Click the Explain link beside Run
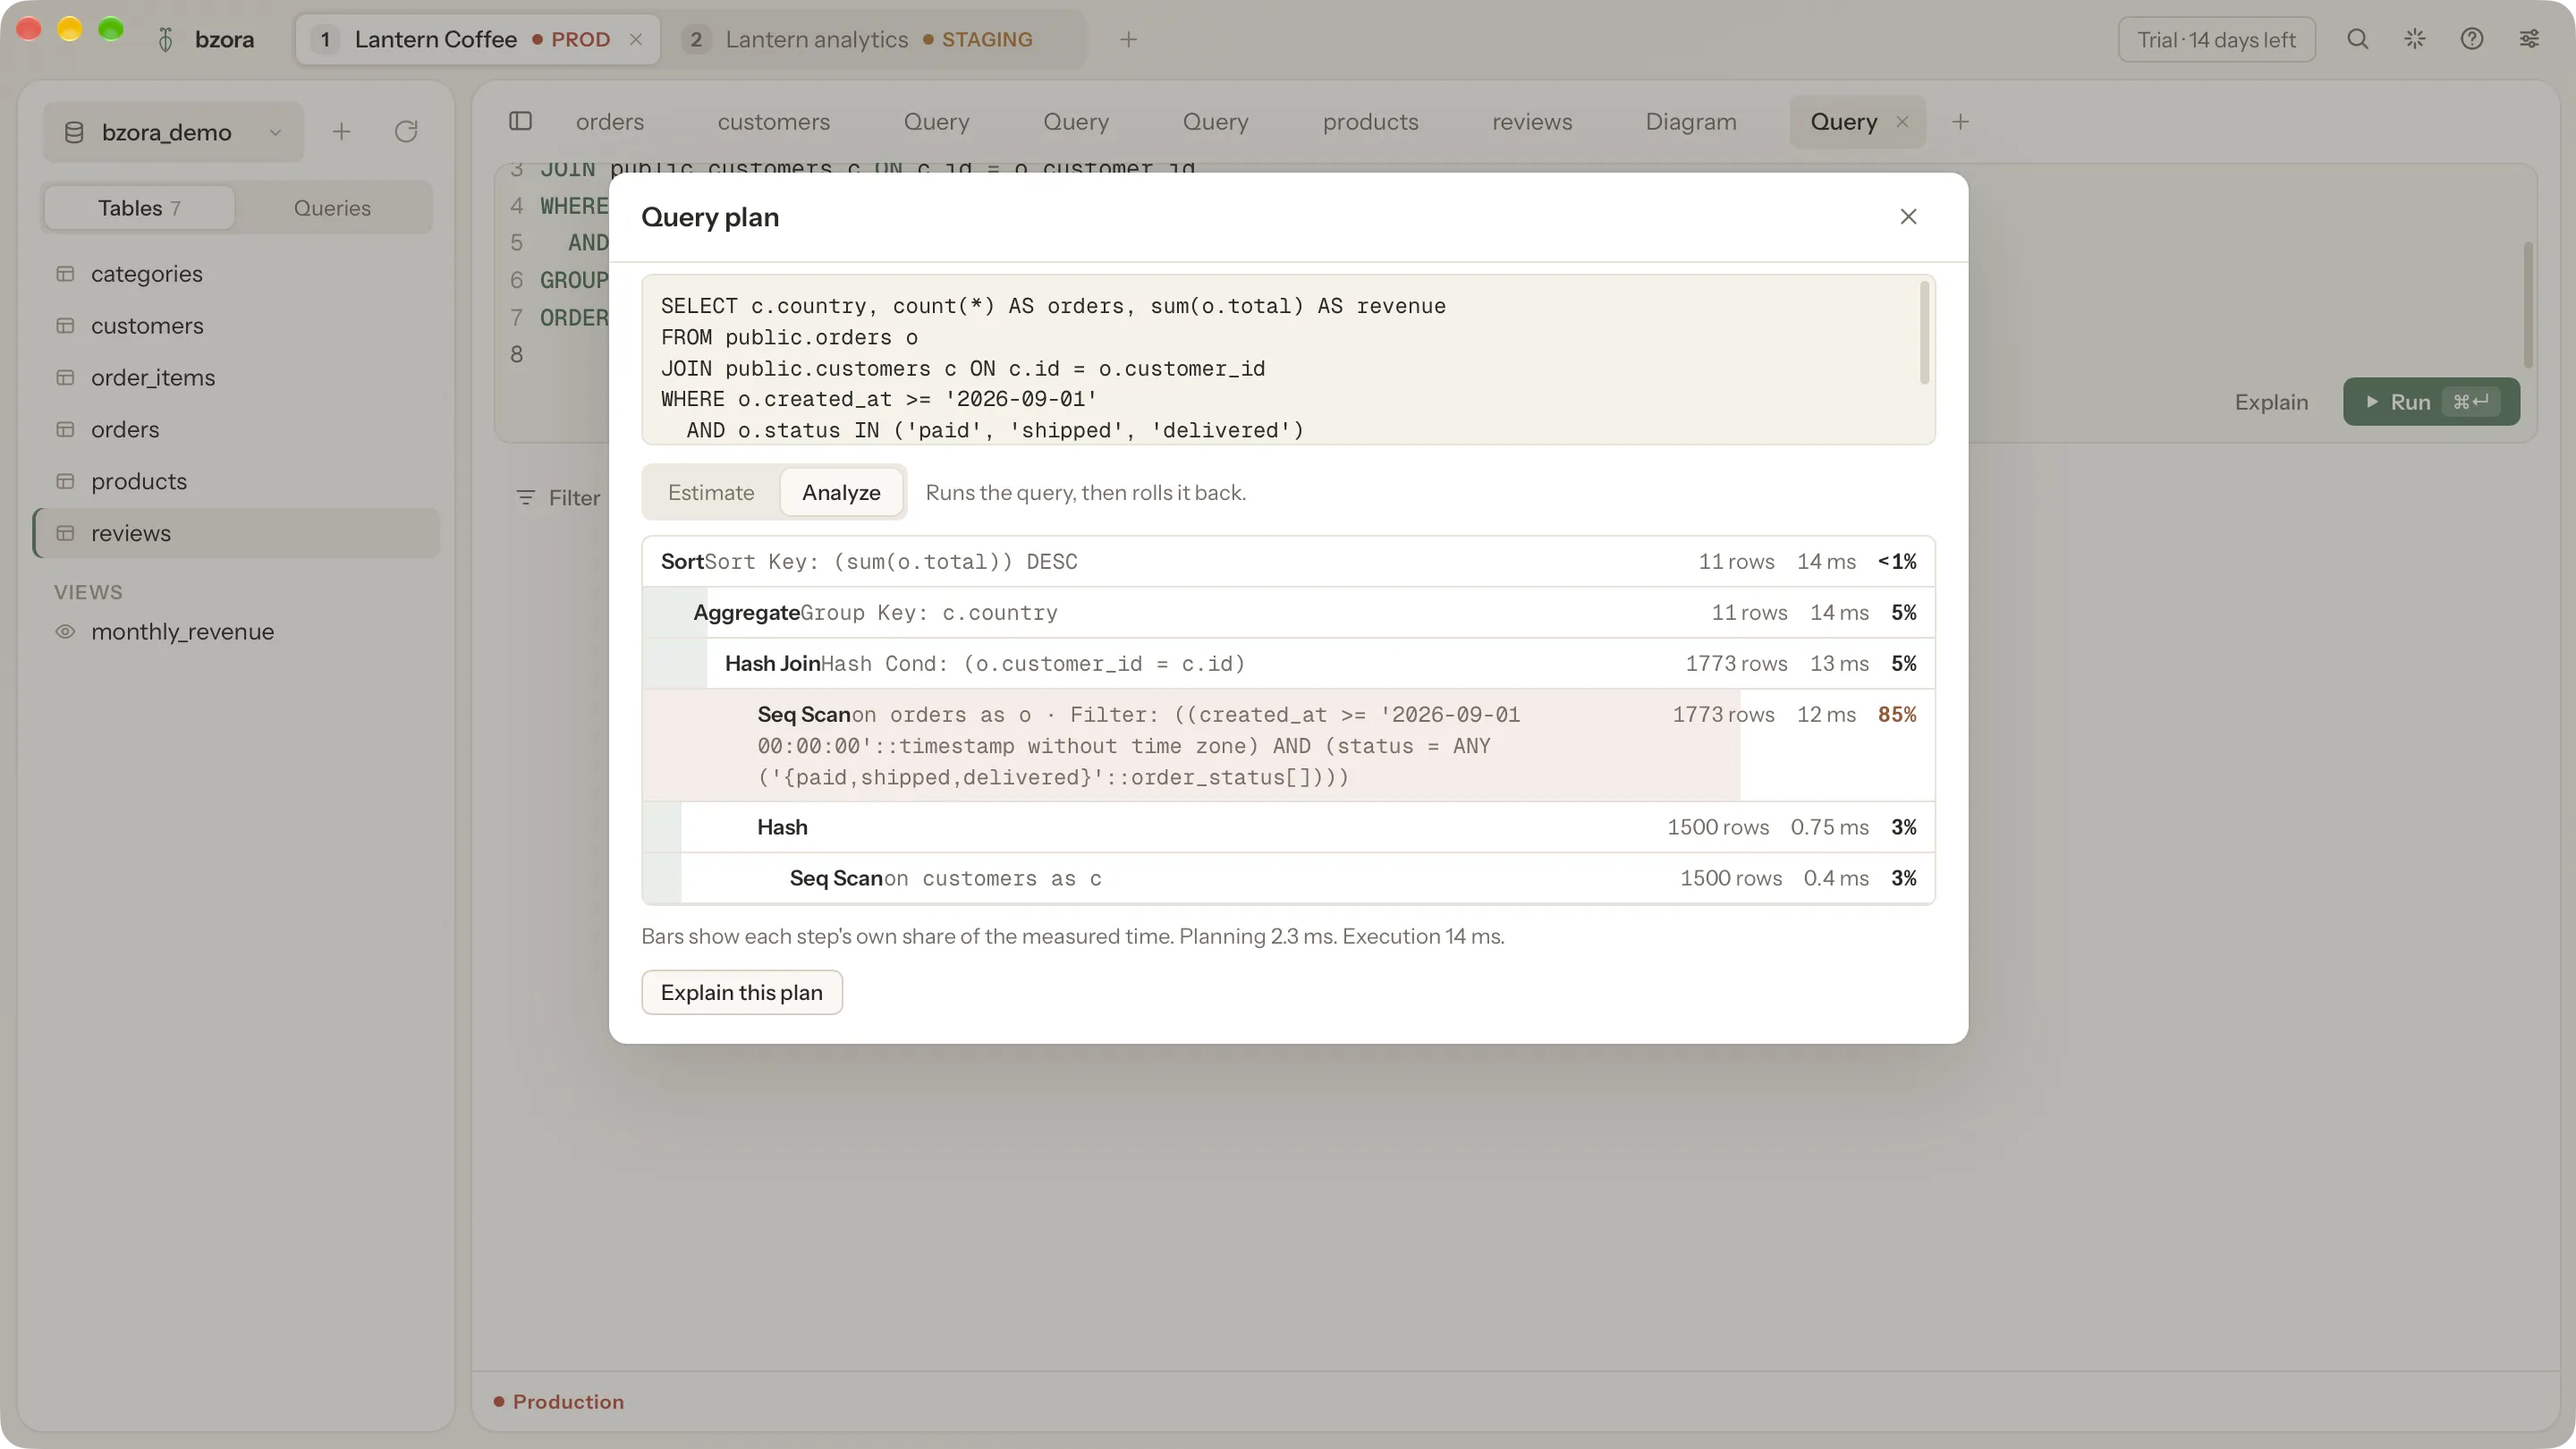The height and width of the screenshot is (1449, 2576). [2271, 402]
